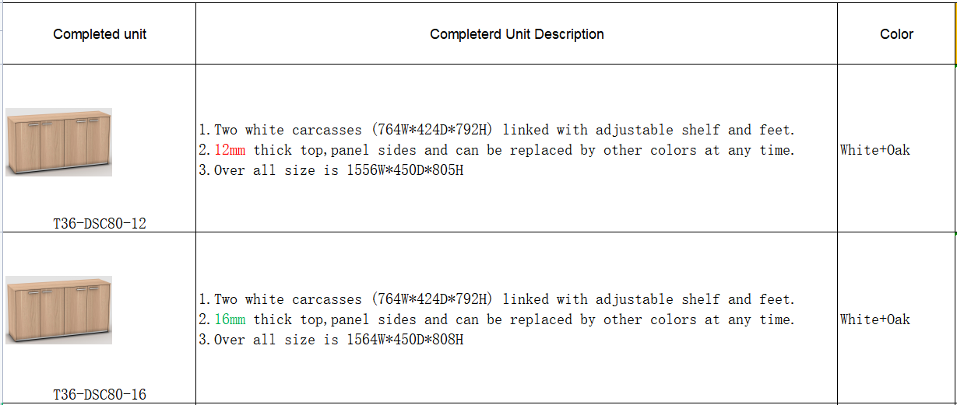The width and height of the screenshot is (957, 405).
Task: Click the yellow border of the Color header
Action: pos(955,33)
